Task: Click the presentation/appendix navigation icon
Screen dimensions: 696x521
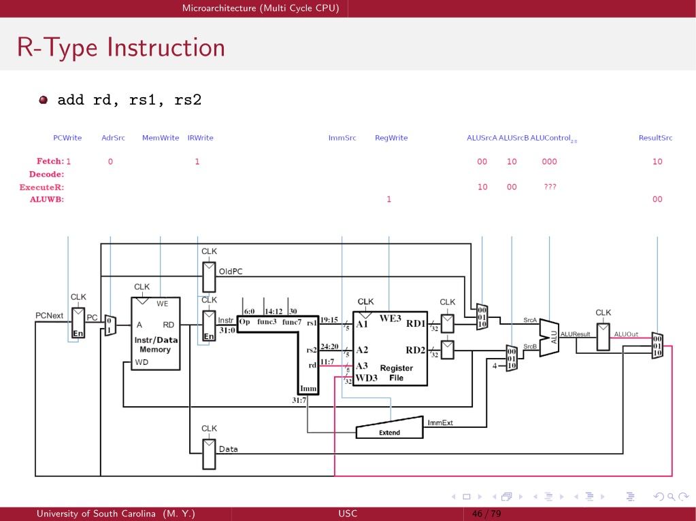Action: [630, 497]
